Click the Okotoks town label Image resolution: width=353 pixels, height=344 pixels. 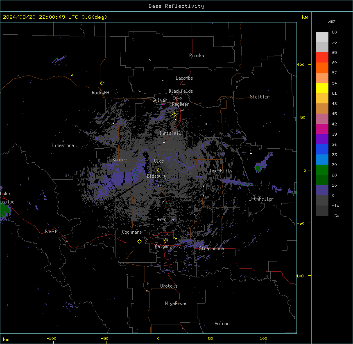pos(169,286)
